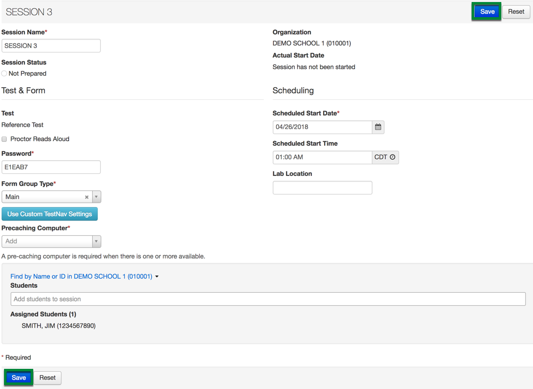The height and width of the screenshot is (389, 533).
Task: Click Use Custom TestNav Settings
Action: pos(49,214)
